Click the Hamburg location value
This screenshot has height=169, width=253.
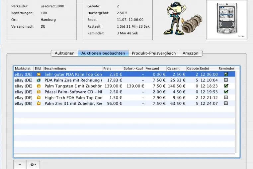pyautogui.click(x=48, y=20)
